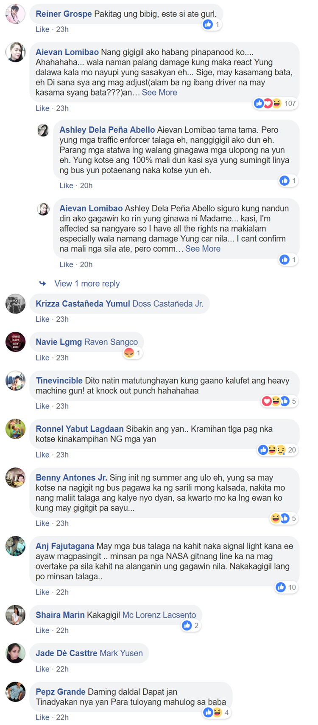Viewport: 318px width, 725px height.
Task: Click reaction icons on Benny Antones Jr.'s comment
Action: (280, 518)
